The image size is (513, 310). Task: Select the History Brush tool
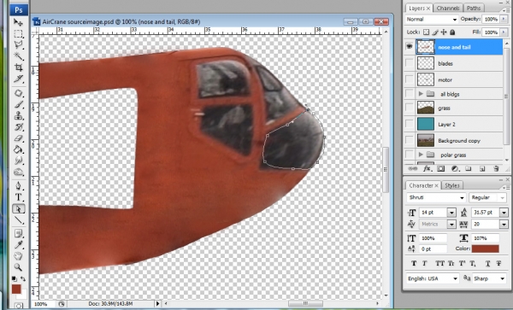tap(18, 127)
